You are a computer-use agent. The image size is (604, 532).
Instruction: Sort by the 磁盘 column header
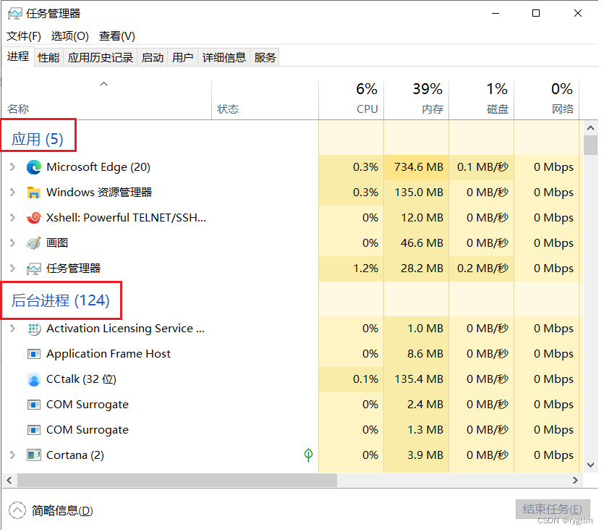tap(482, 100)
